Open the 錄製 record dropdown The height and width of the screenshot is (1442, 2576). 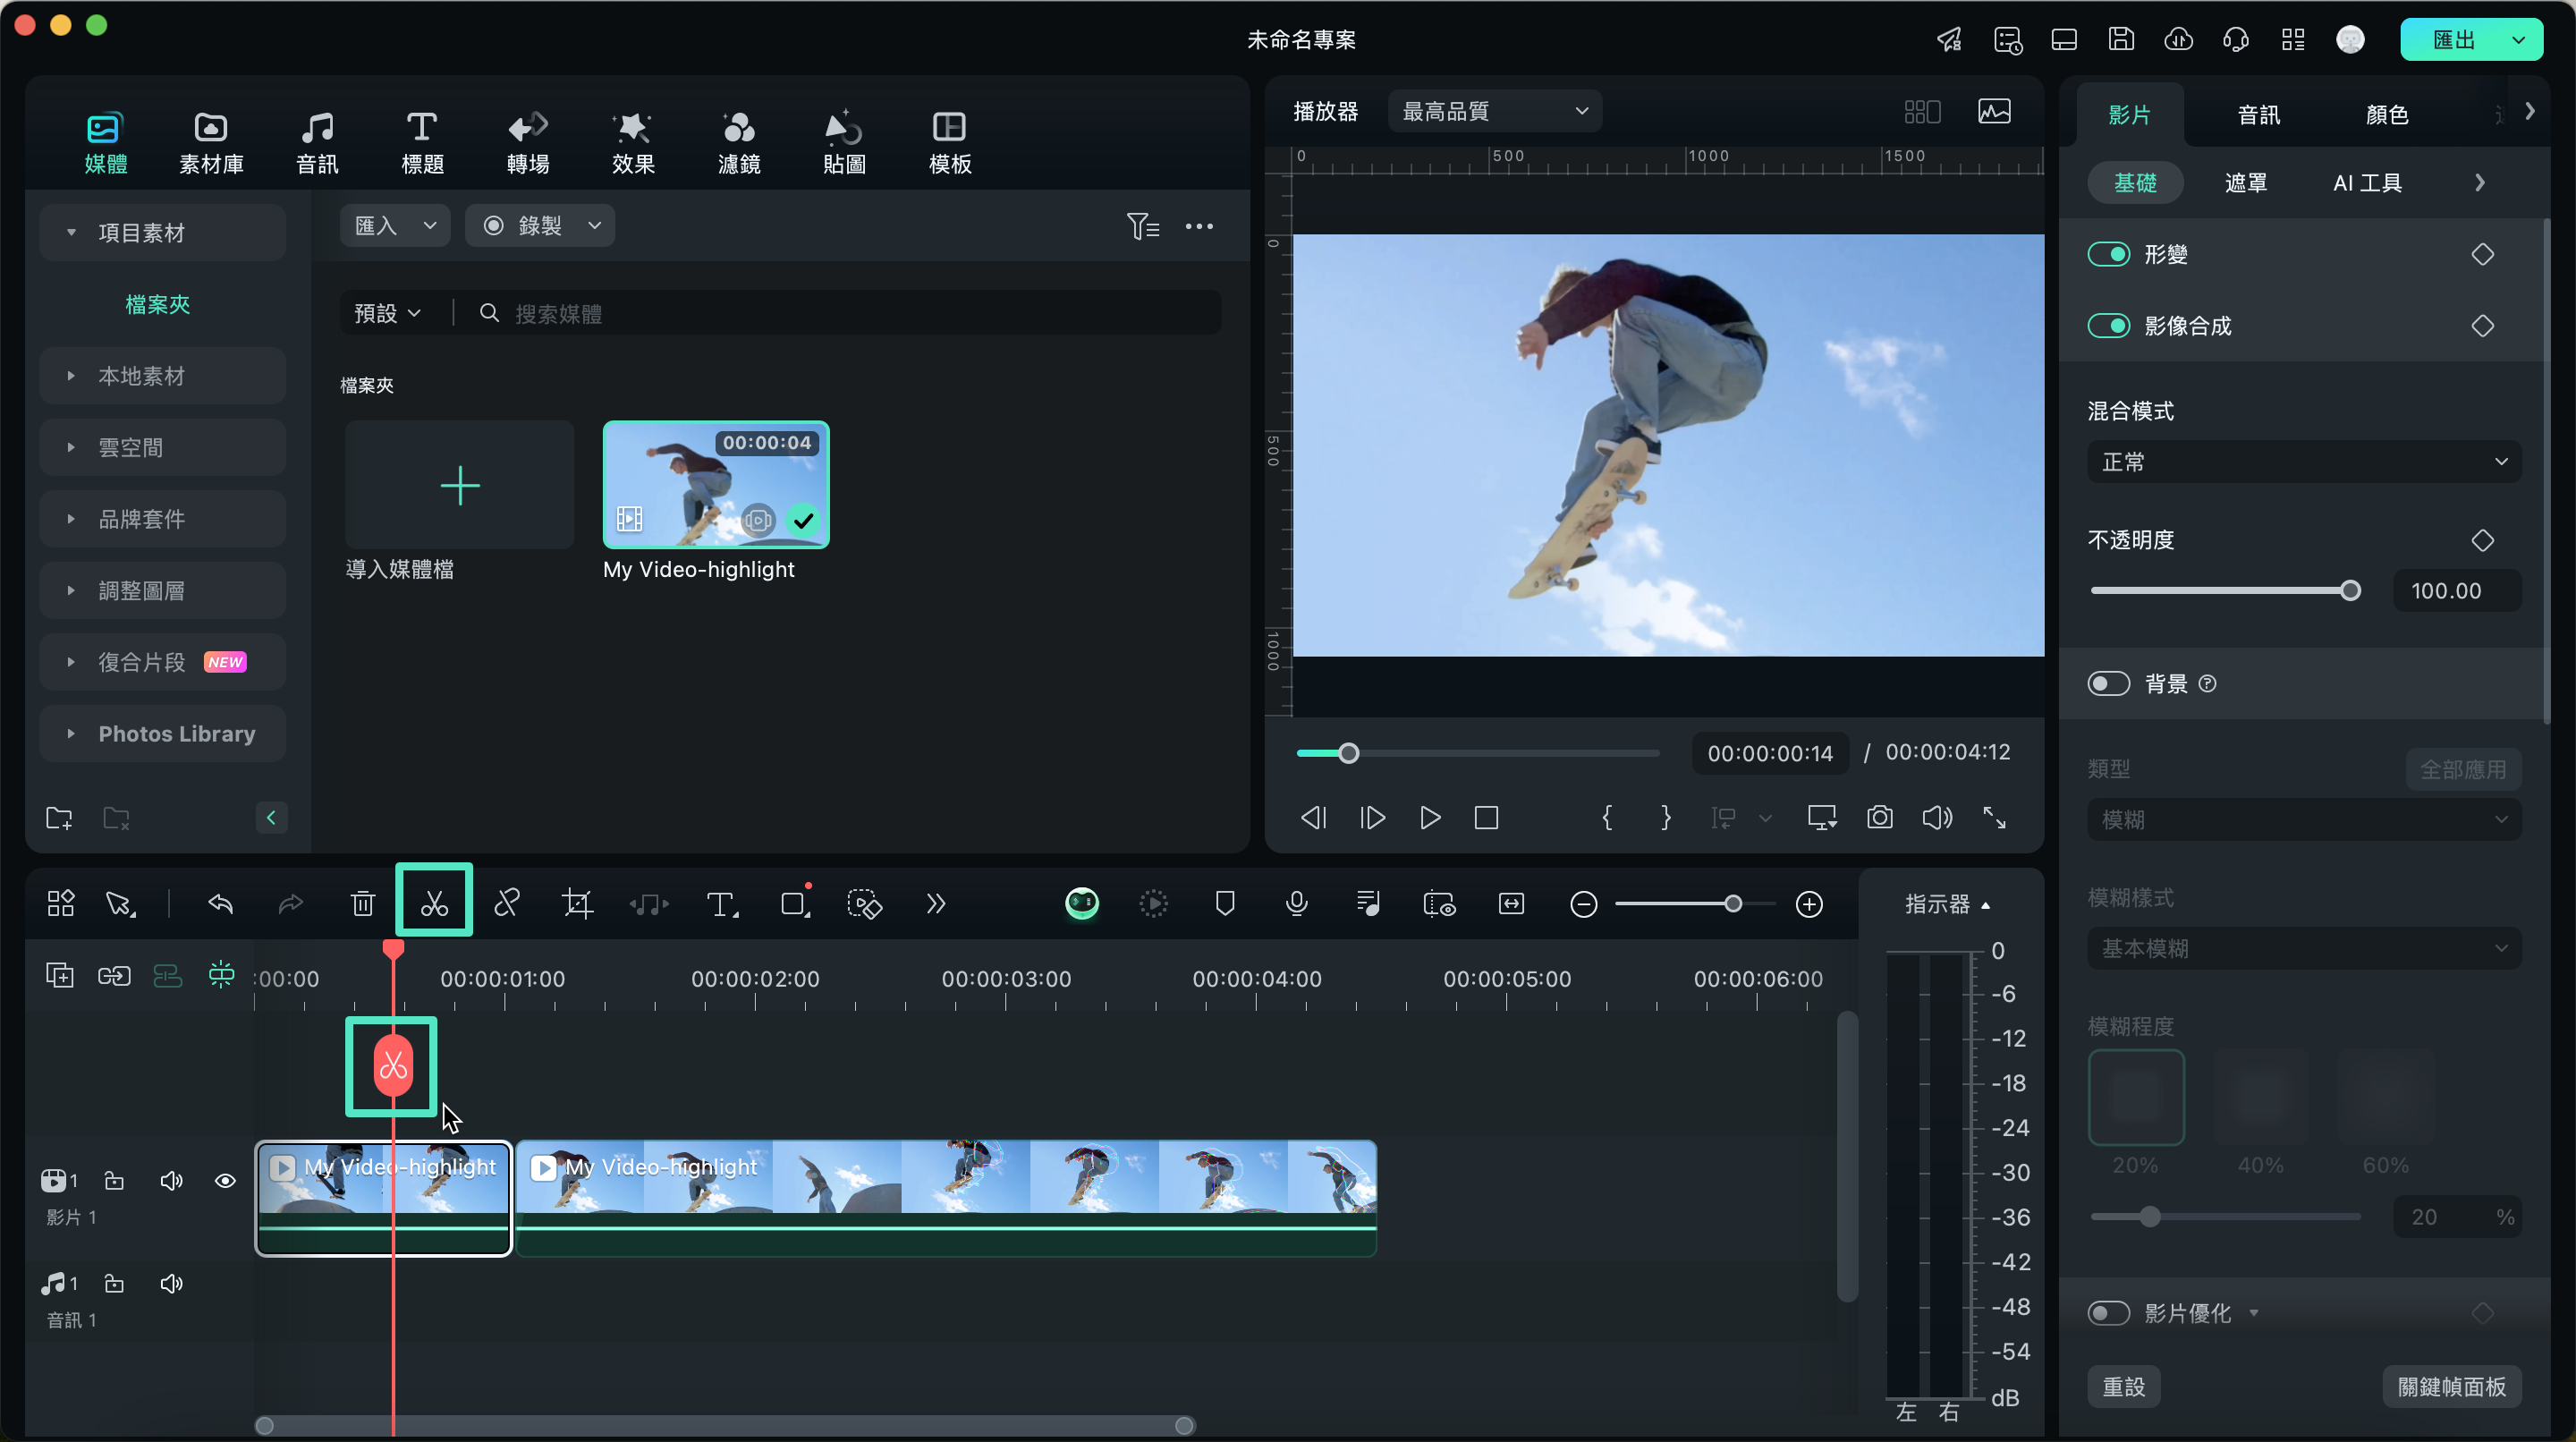(x=540, y=226)
